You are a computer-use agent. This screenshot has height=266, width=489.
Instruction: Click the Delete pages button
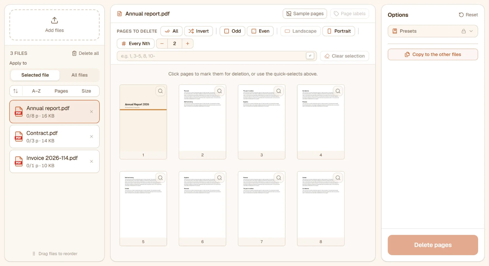coord(433,245)
